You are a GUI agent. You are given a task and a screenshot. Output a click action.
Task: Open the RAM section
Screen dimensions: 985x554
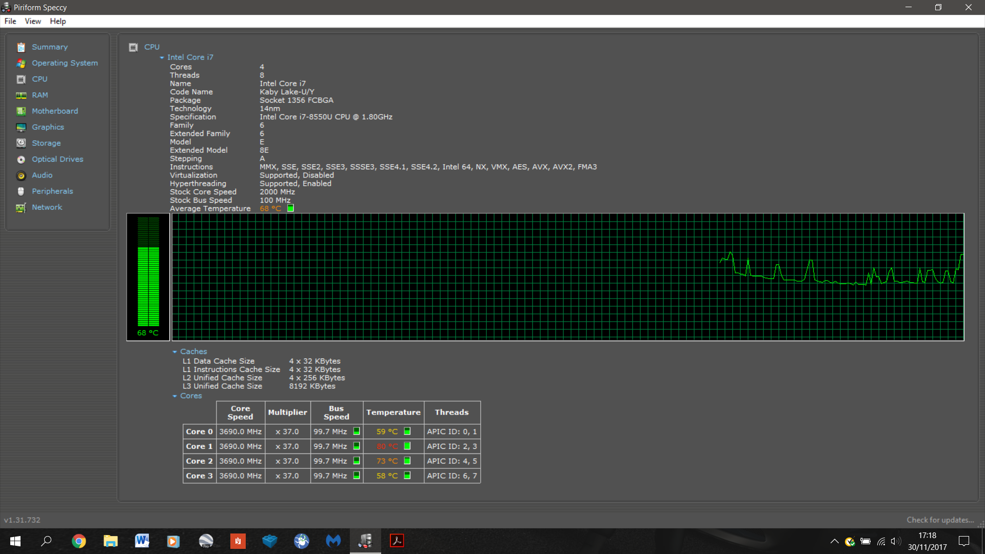(40, 95)
